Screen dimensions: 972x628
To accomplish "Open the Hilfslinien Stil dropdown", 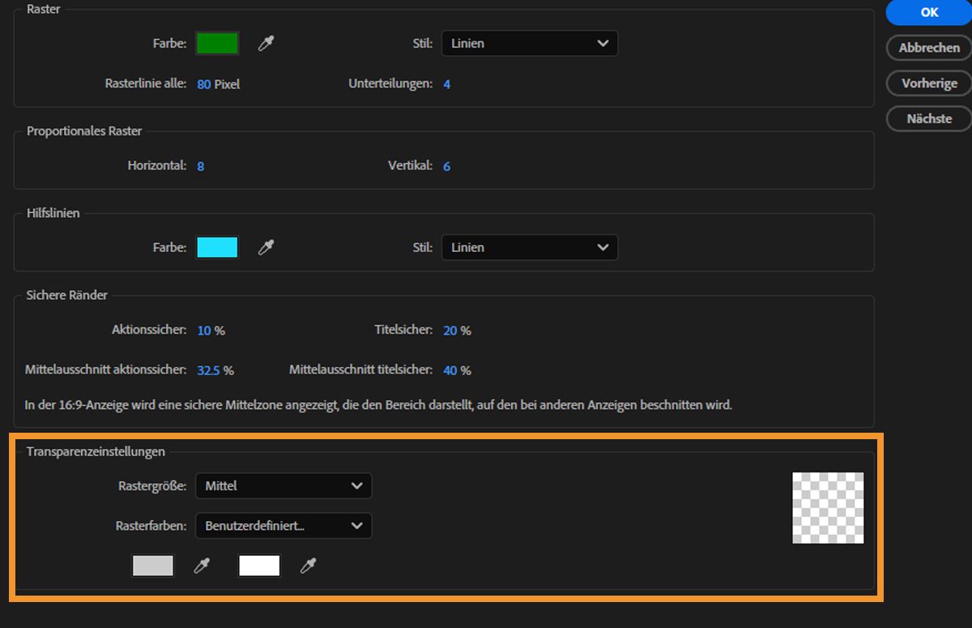I will coord(530,247).
